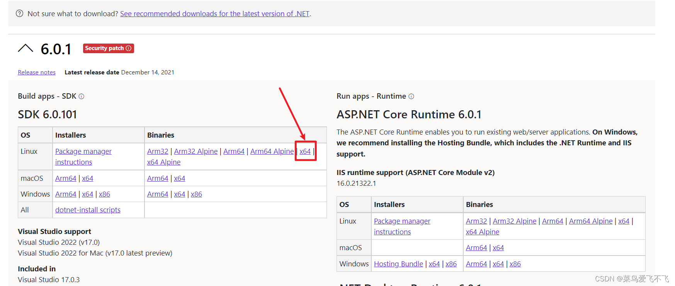Open SDK Linux Package manager instructions

pyautogui.click(x=83, y=156)
